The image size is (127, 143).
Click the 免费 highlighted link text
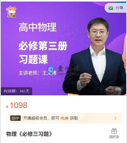[x=65, y=118]
